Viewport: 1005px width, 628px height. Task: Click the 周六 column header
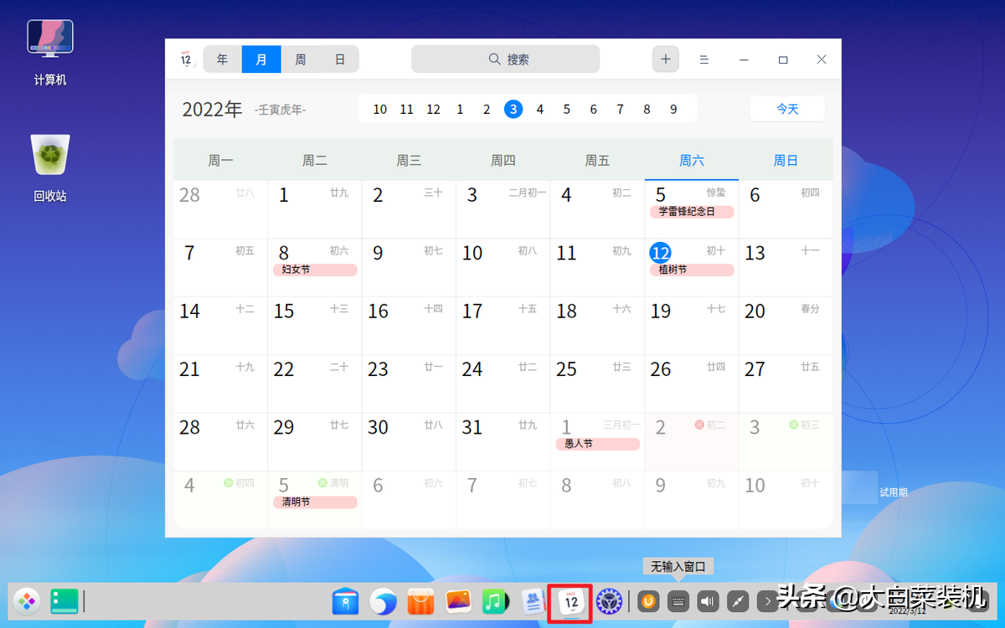tap(692, 160)
